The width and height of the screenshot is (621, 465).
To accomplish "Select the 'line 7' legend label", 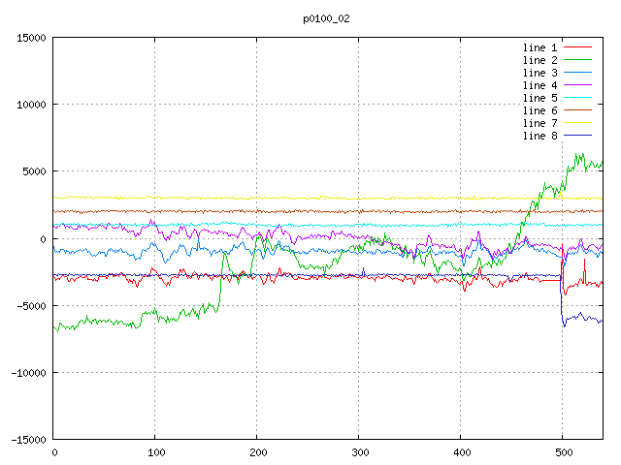I will tap(539, 123).
